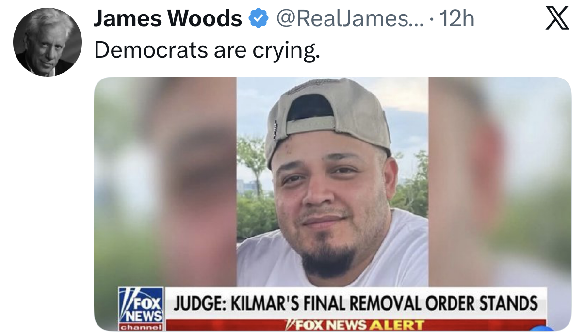
Task: Open the center portrait photo in the tweet
Action: pos(332,182)
